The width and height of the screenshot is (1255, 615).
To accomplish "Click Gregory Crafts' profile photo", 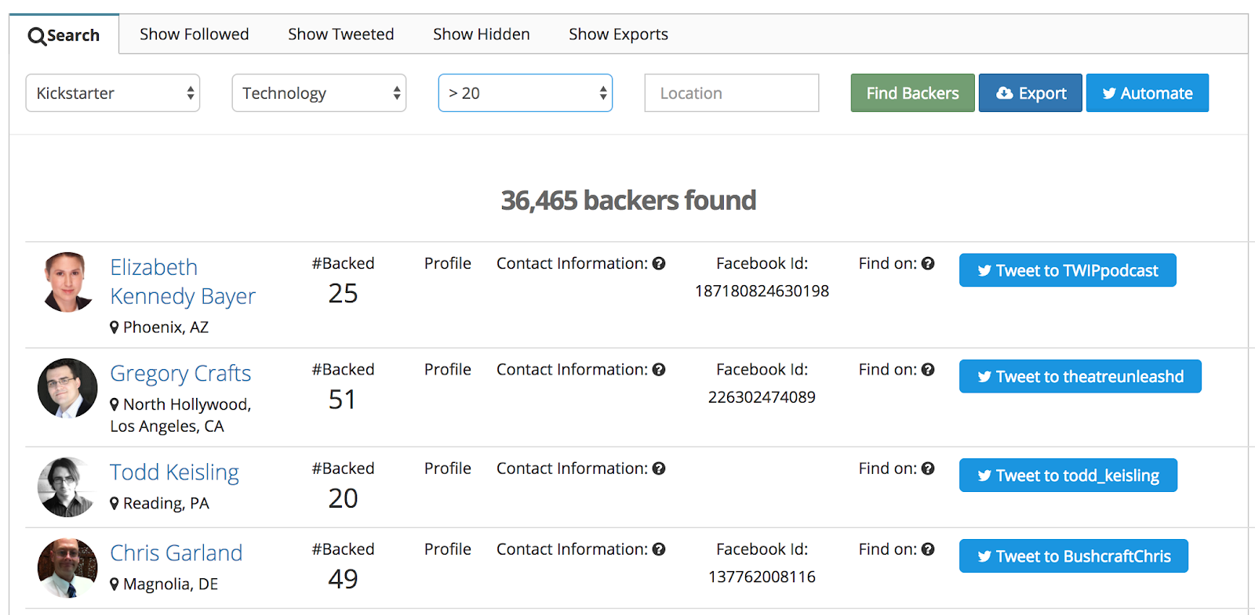I will point(67,388).
